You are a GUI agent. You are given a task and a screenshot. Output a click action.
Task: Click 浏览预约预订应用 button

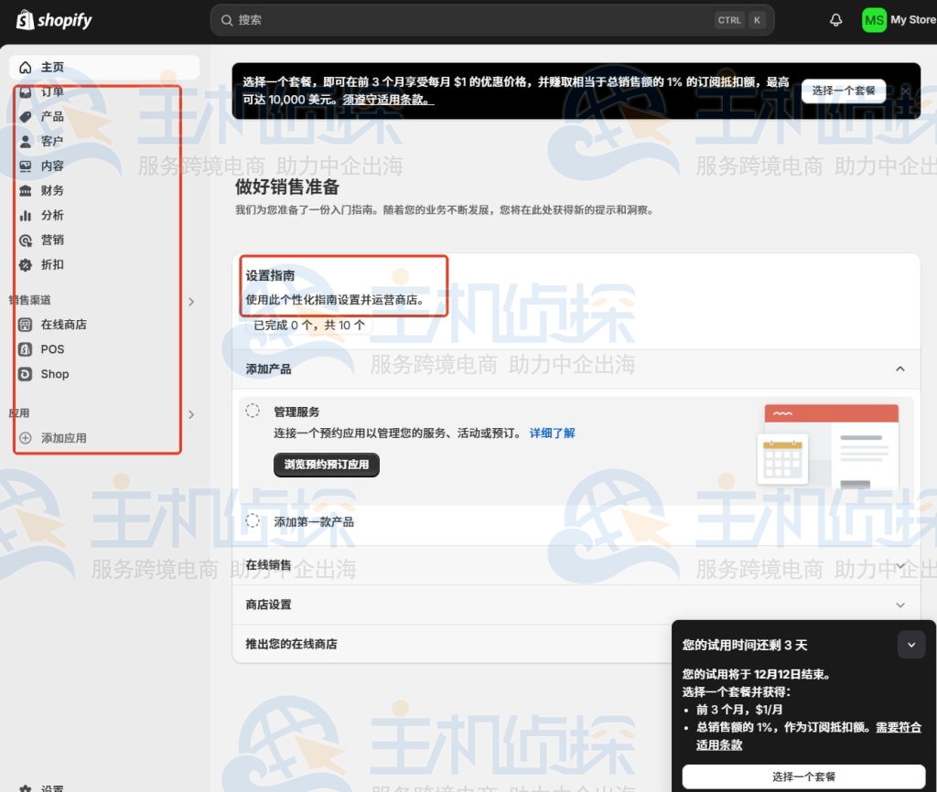(x=326, y=465)
